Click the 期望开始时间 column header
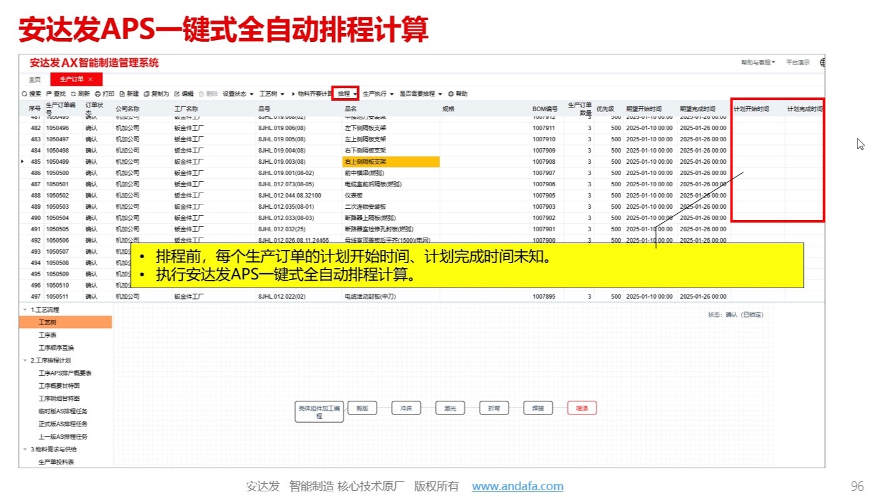 (644, 109)
